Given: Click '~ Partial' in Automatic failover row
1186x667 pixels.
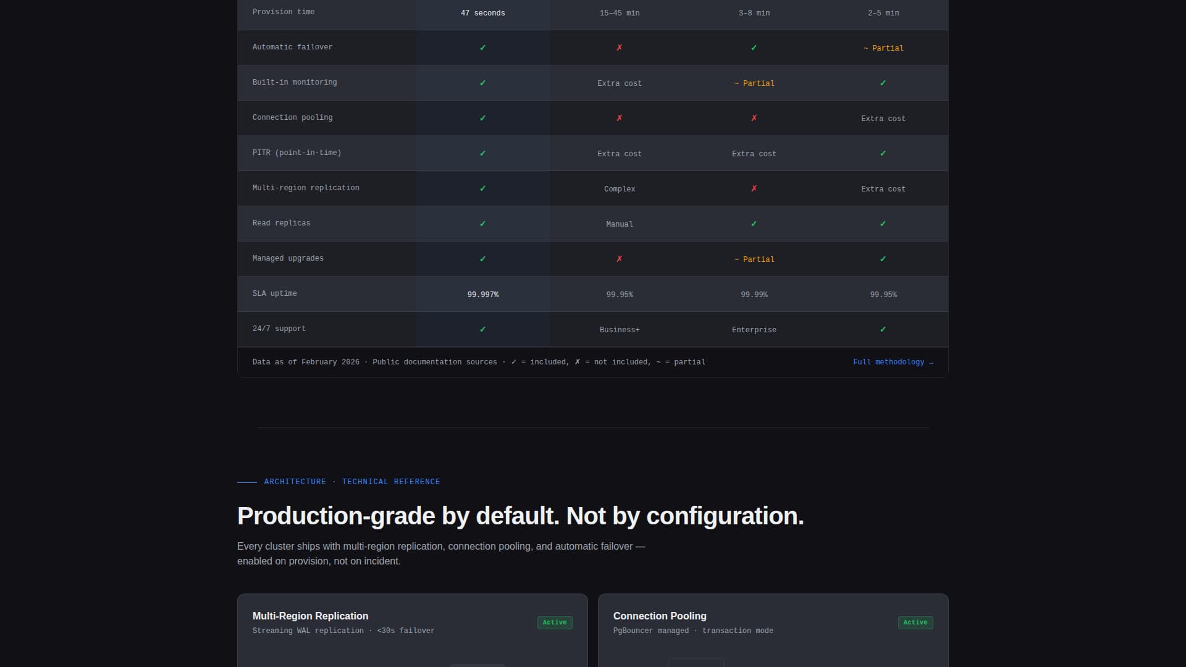Looking at the screenshot, I should (x=883, y=48).
